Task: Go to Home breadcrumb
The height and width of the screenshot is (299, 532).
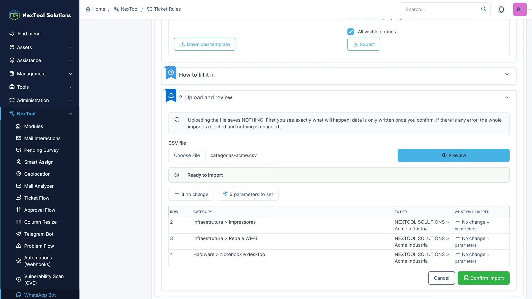Action: click(95, 9)
